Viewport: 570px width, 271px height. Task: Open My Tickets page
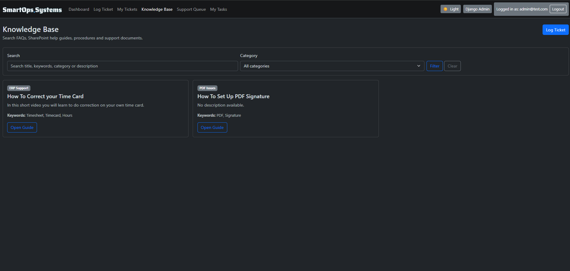[x=127, y=9]
